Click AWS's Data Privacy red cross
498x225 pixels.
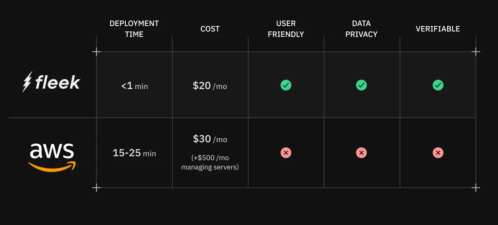(x=361, y=153)
